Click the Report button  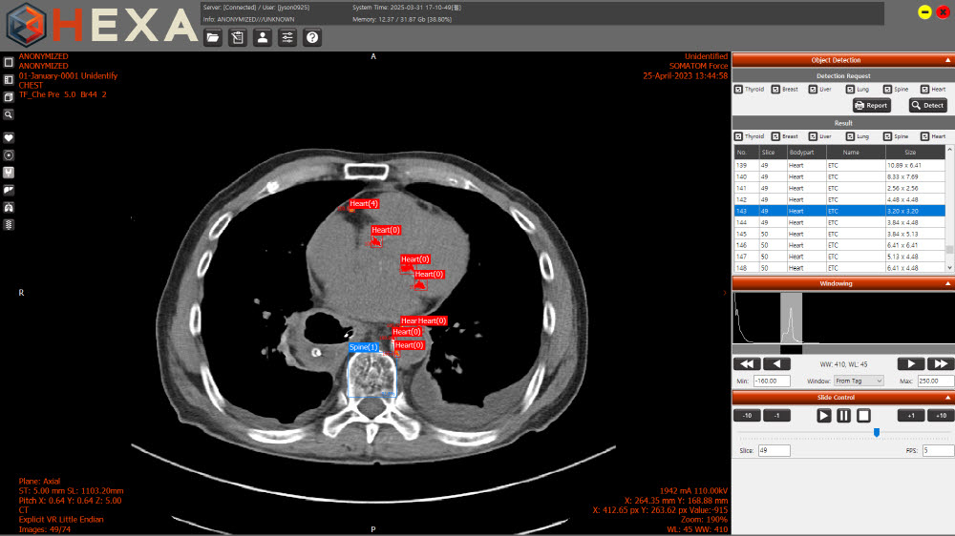(871, 106)
